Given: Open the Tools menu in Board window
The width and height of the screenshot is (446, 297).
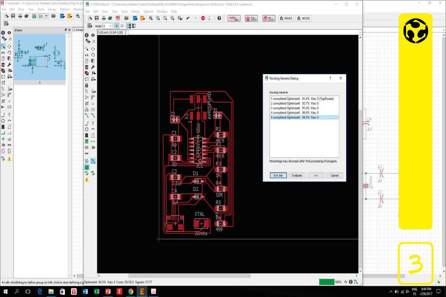Looking at the screenshot, I should coord(125,12).
